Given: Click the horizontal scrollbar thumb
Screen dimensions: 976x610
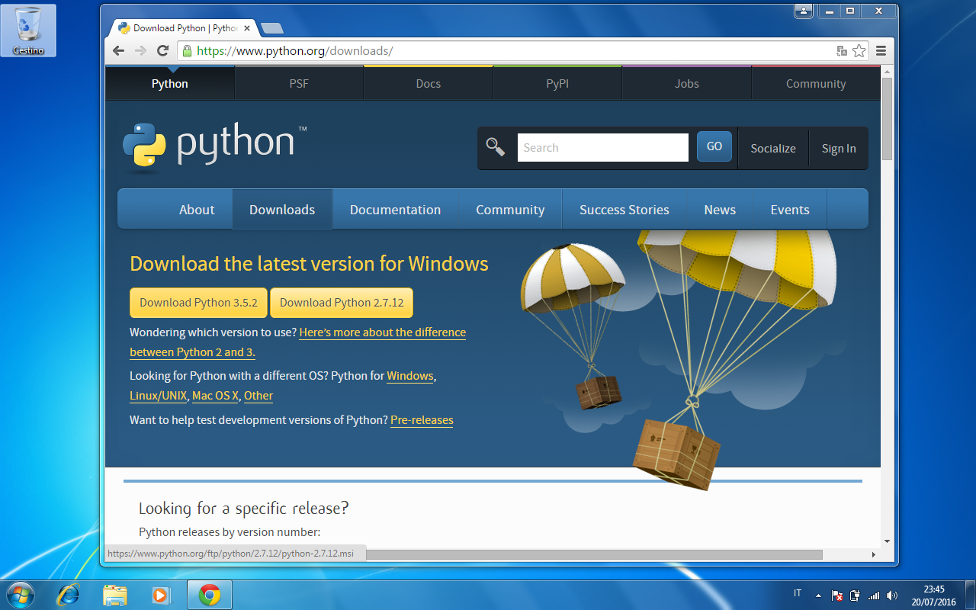Looking at the screenshot, I should pos(595,554).
